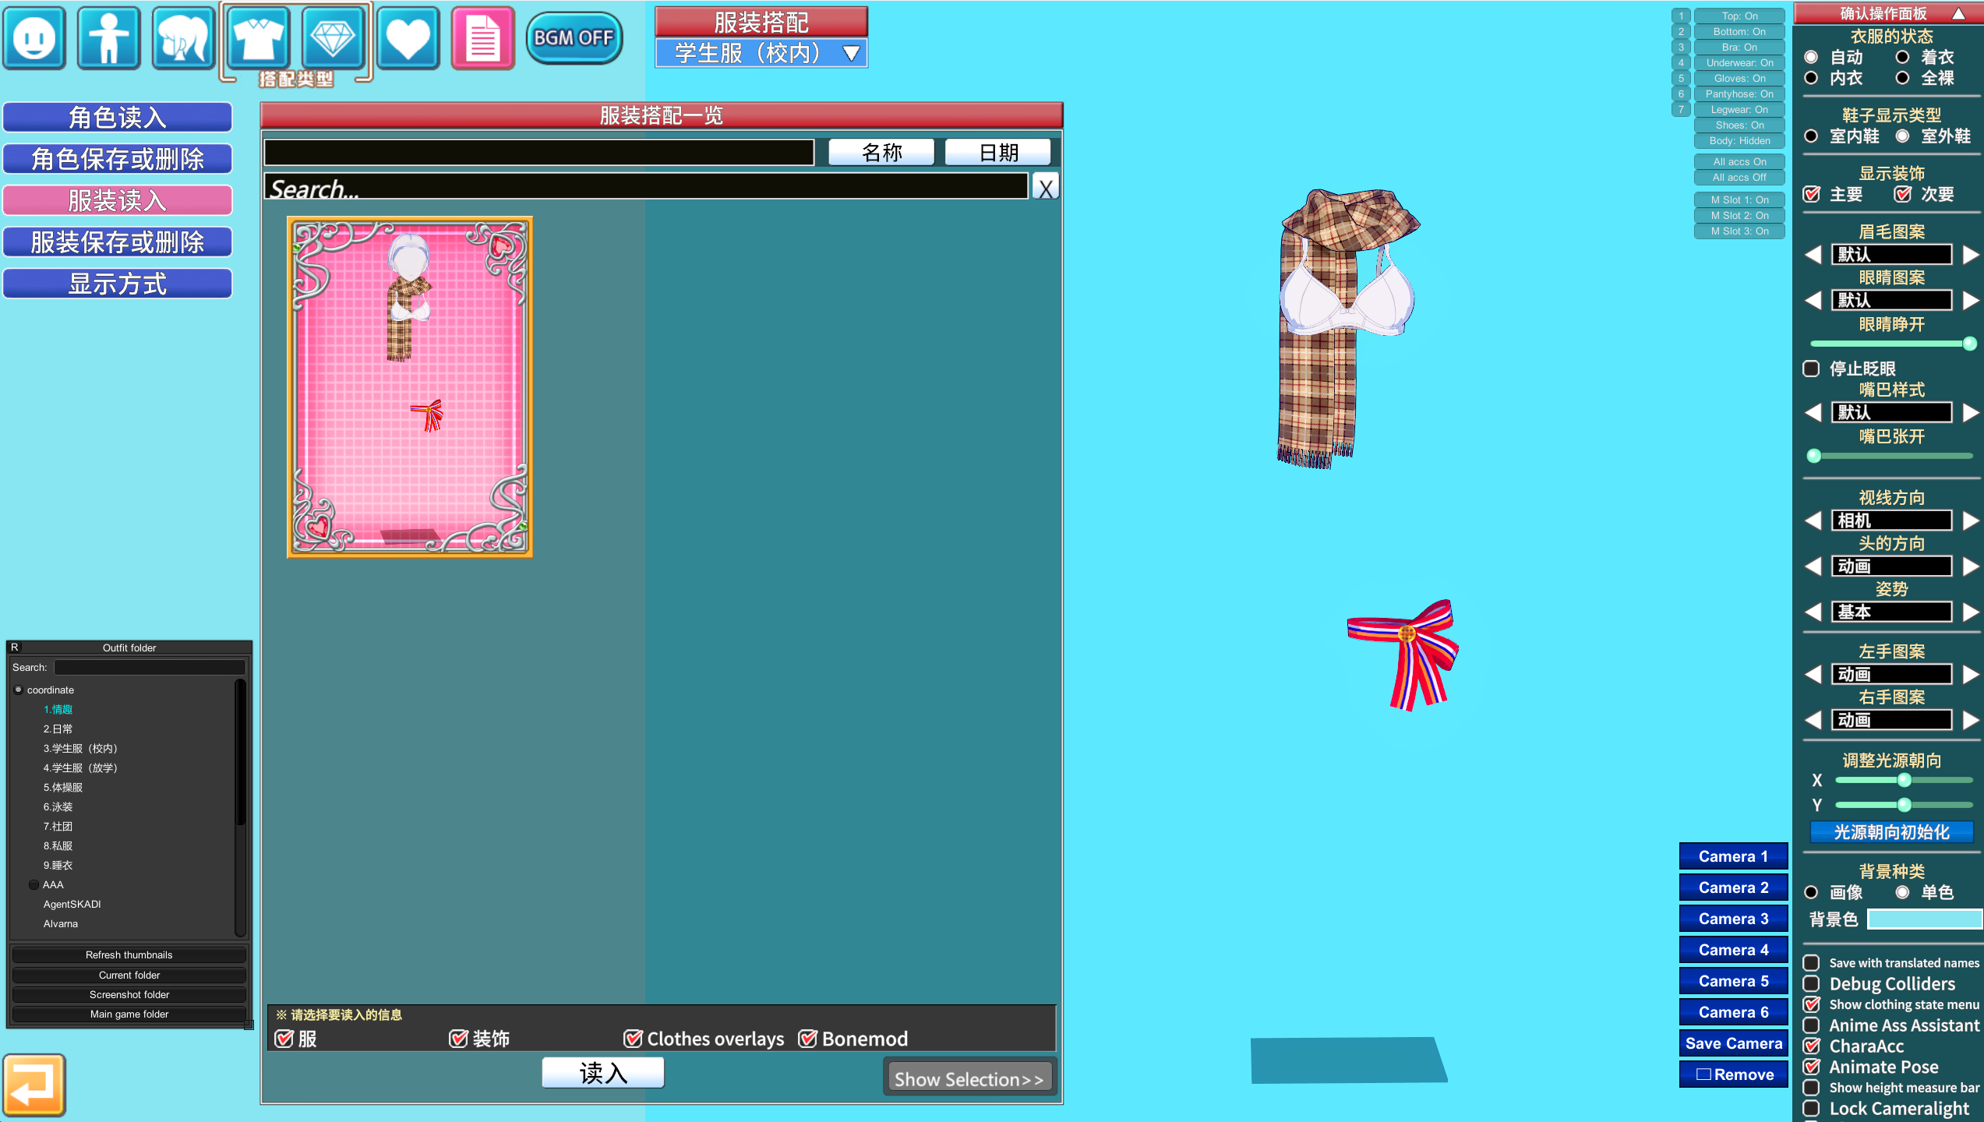Viewport: 1984px width, 1122px height.
Task: Click the orange return arrow icon
Action: click(34, 1085)
